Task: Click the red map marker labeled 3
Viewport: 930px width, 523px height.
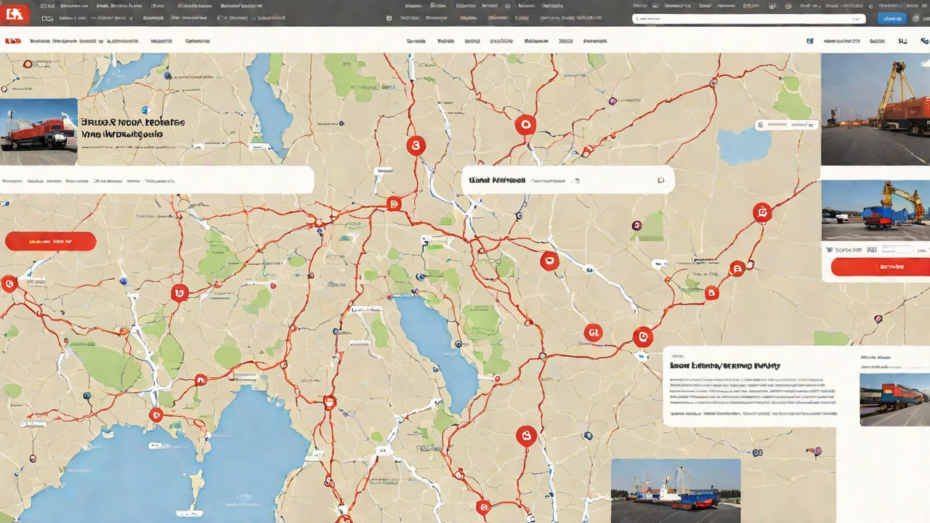Action: coord(416,146)
